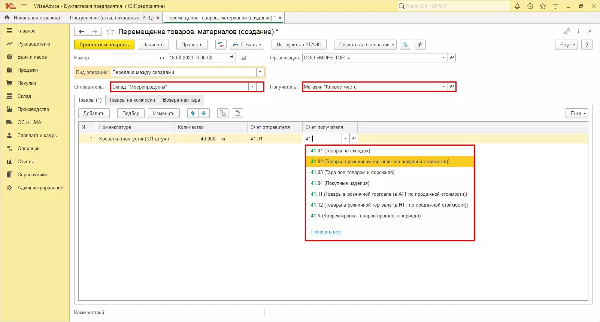The width and height of the screenshot is (600, 322).
Task: Open the calendar picker next to the date
Action: tap(232, 58)
